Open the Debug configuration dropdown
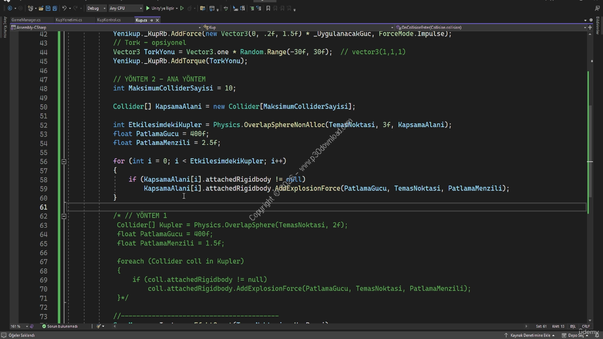603x339 pixels. pos(96,8)
